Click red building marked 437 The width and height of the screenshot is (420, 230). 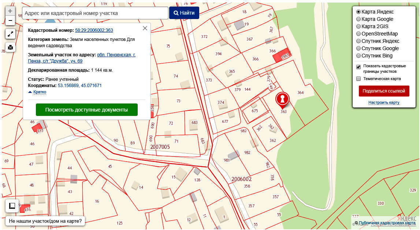25,208
